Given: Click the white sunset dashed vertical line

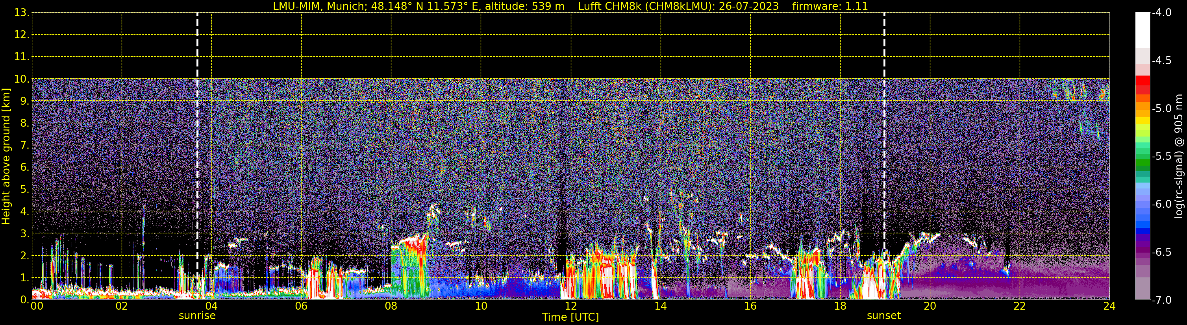Looking at the screenshot, I should [884, 155].
